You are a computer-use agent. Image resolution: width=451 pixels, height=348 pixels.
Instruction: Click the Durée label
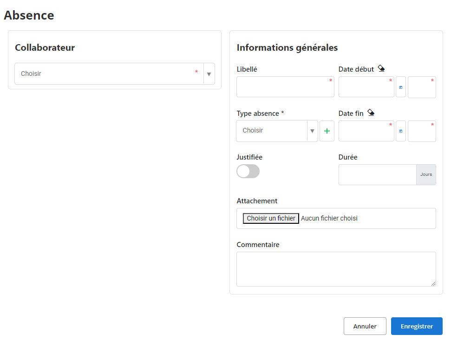click(348, 157)
